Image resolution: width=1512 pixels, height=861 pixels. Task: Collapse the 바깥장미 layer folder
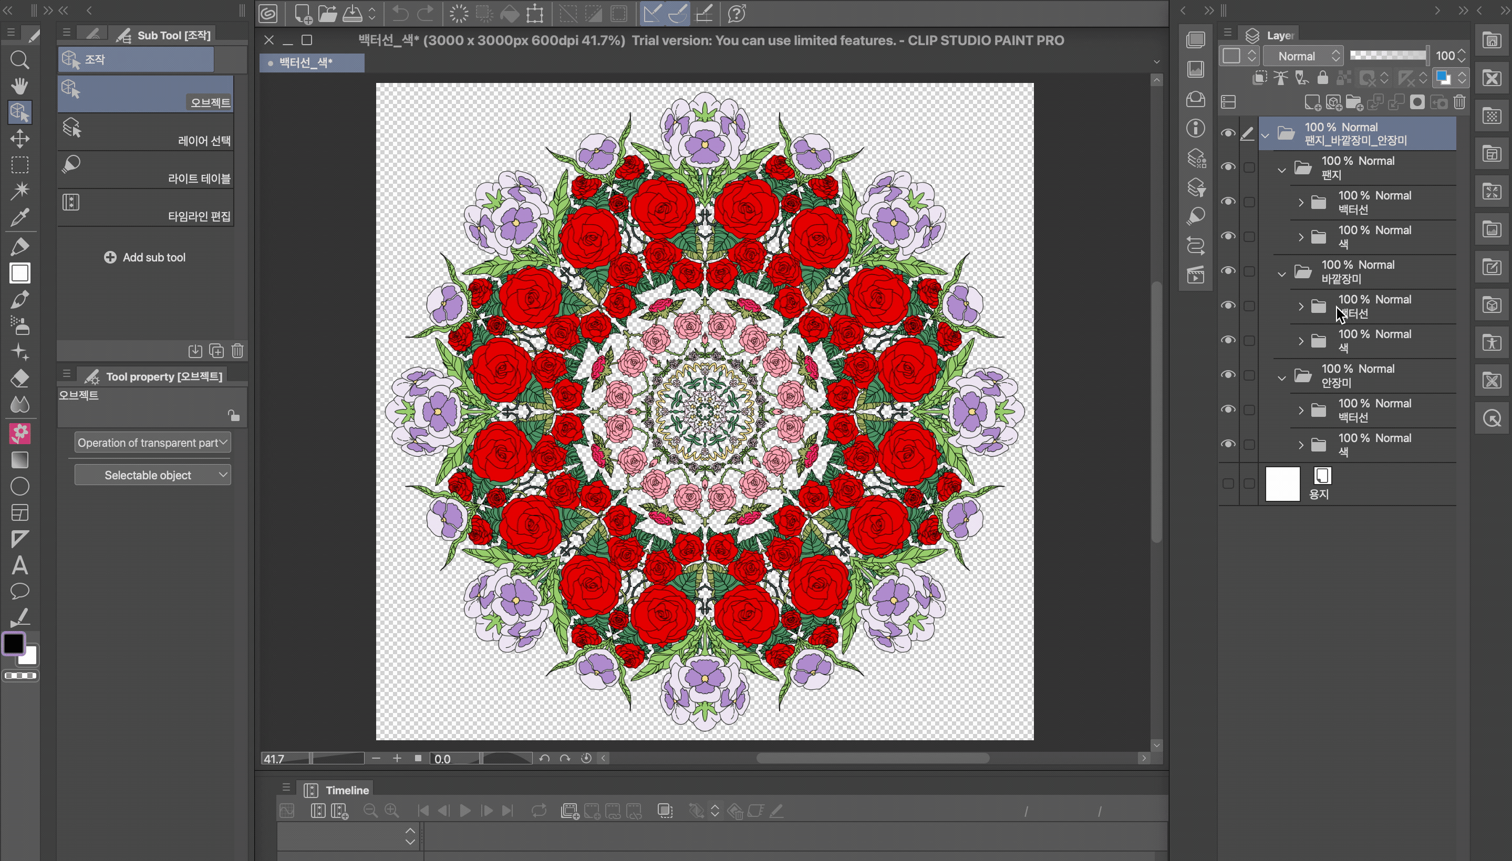pyautogui.click(x=1282, y=274)
